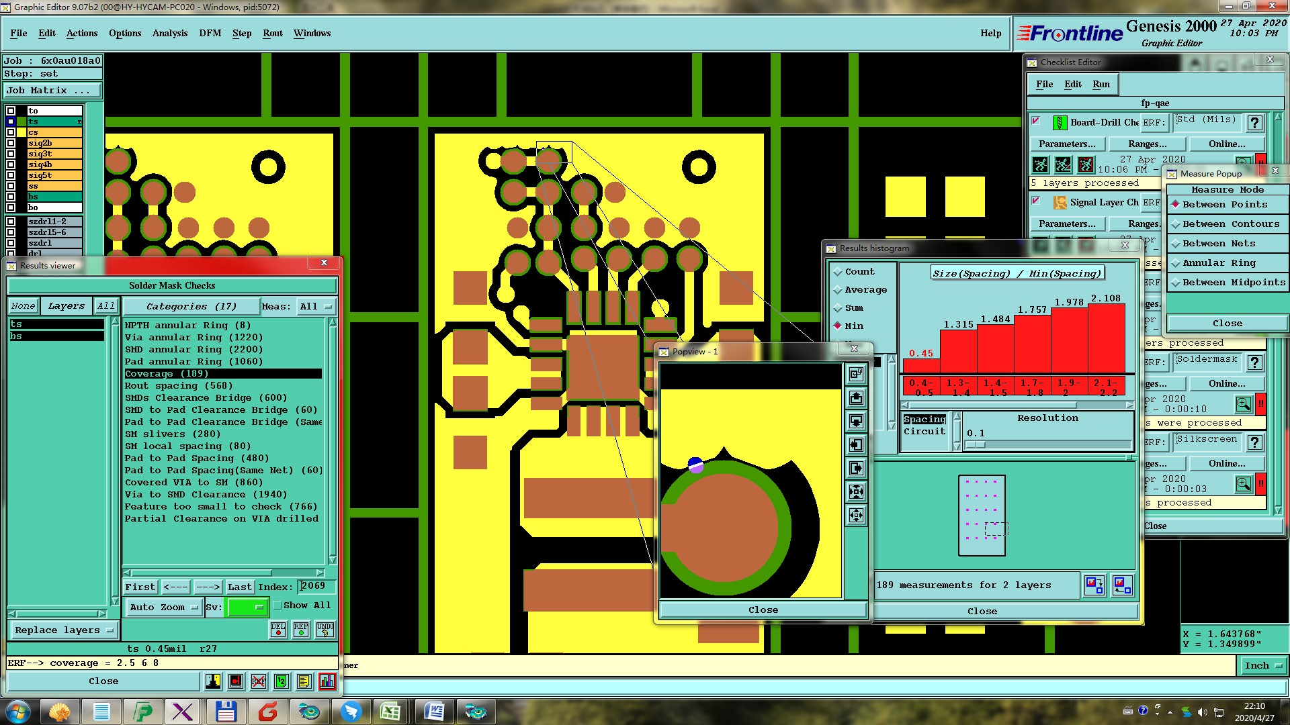This screenshot has width=1290, height=725.
Task: Click the Soldermask magnifier results icon
Action: pos(1243,404)
